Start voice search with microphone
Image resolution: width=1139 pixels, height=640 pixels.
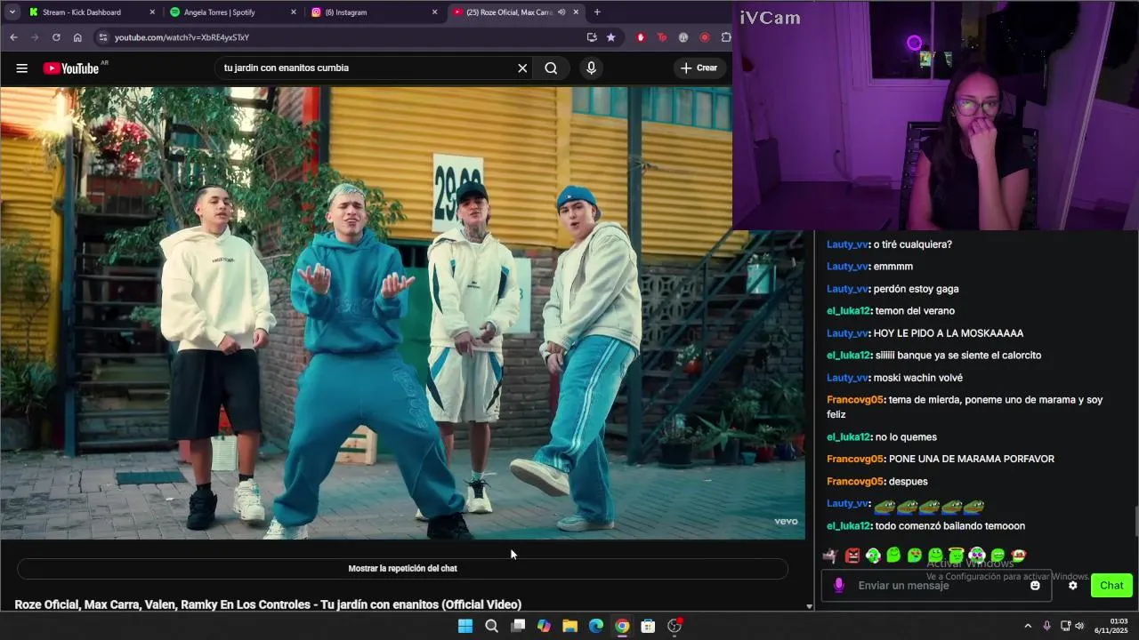(x=591, y=68)
